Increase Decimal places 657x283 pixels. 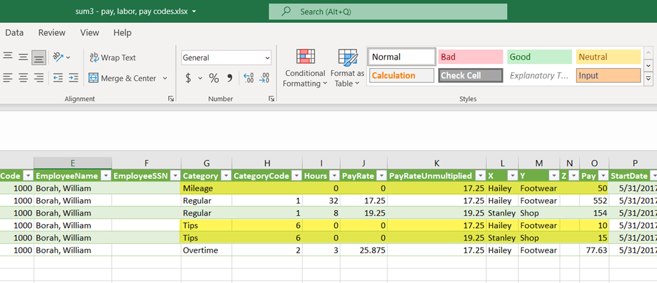click(248, 78)
